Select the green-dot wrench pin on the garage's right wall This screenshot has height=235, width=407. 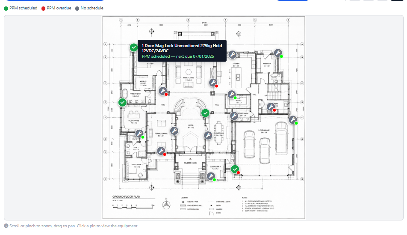[x=293, y=119]
